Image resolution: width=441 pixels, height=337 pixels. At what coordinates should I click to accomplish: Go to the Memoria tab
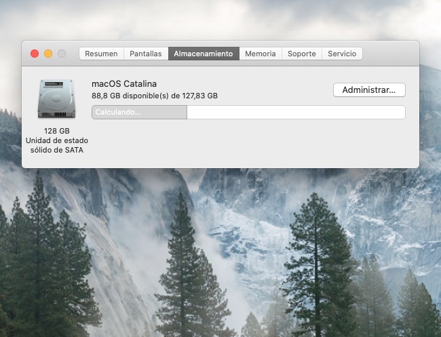tap(261, 54)
